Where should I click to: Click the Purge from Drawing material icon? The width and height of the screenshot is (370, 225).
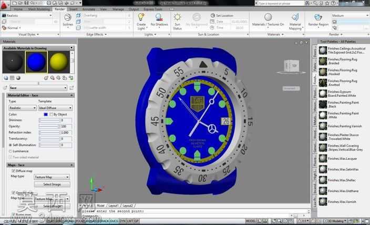[x=53, y=78]
